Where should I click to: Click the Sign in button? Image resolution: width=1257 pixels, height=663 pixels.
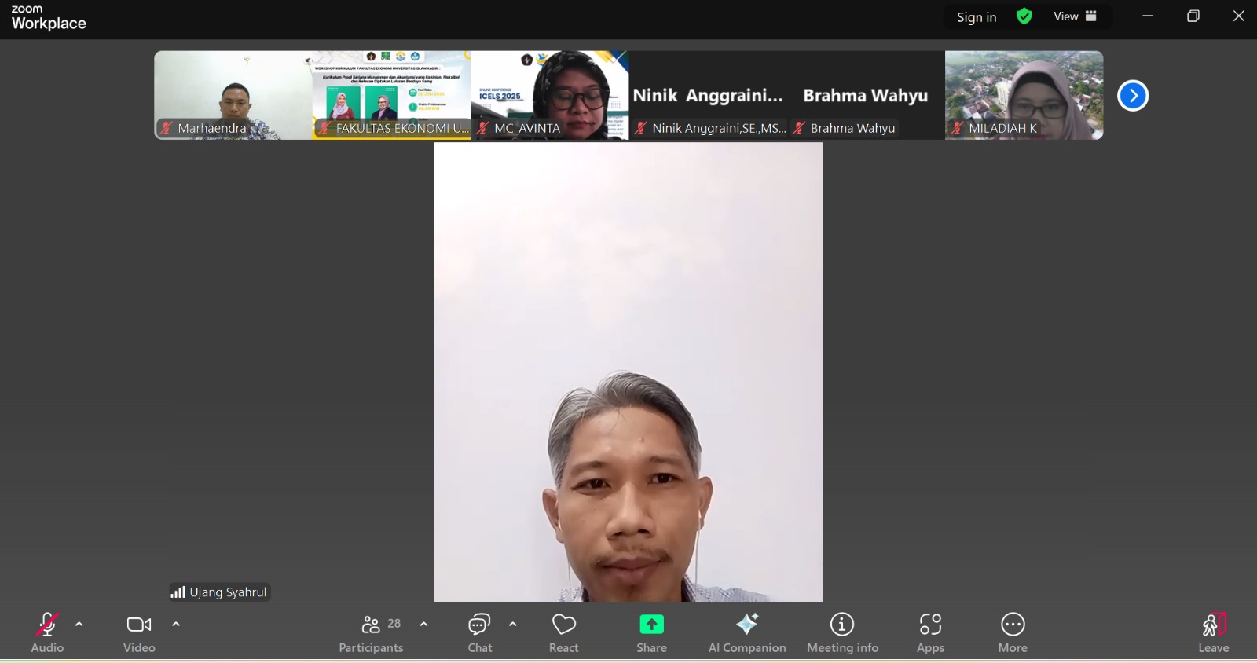(x=977, y=17)
